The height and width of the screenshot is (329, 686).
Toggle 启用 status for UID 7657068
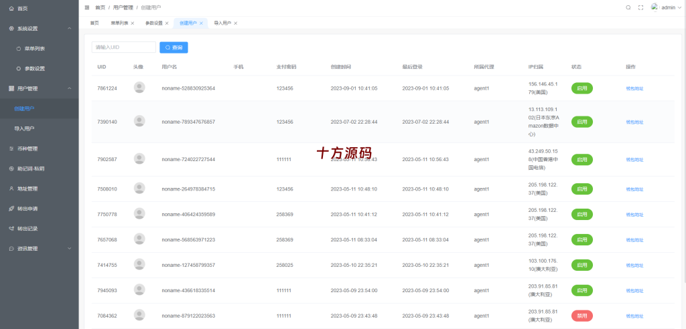[x=582, y=240]
